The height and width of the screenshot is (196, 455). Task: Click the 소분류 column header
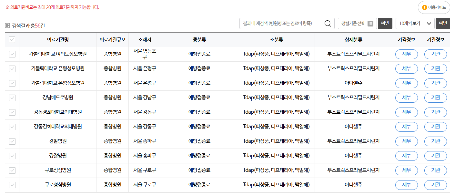click(276, 40)
